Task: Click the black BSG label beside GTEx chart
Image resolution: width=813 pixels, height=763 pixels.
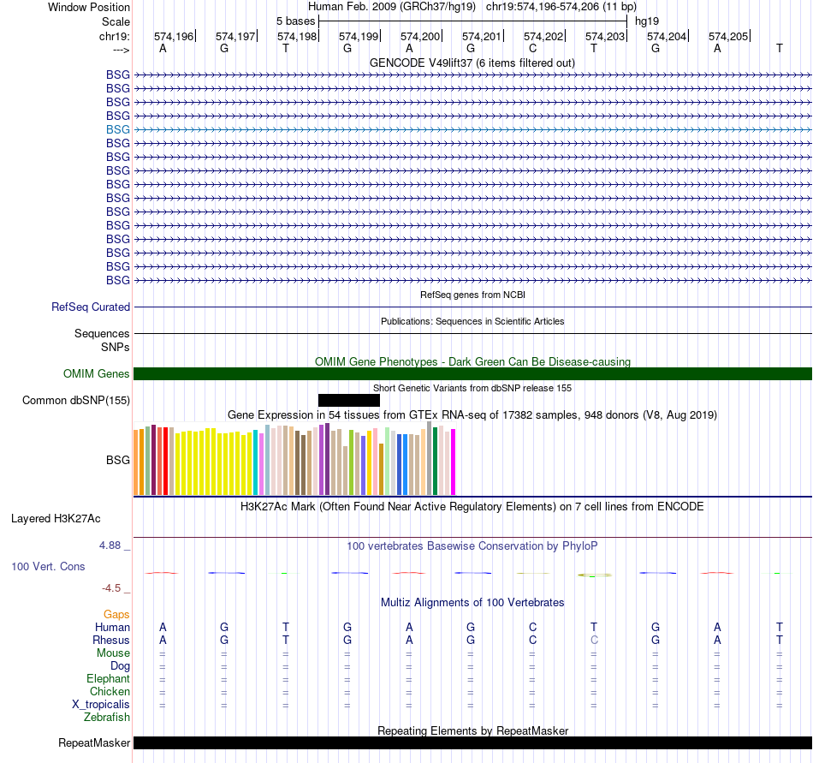Action: (x=118, y=460)
